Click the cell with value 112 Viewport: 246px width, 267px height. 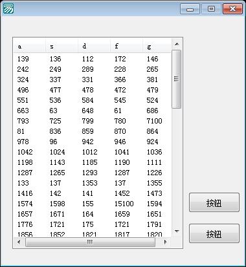(x=87, y=59)
